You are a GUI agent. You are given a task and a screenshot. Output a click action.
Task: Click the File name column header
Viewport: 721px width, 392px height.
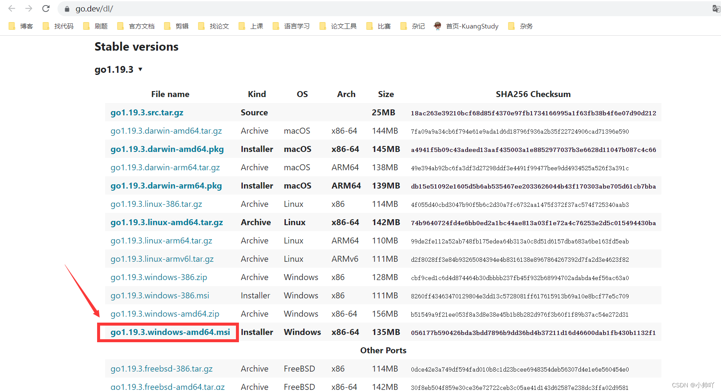coord(170,94)
